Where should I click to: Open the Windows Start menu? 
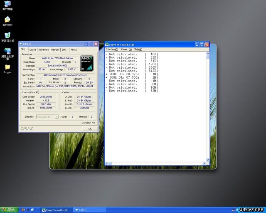pyautogui.click(x=9, y=210)
